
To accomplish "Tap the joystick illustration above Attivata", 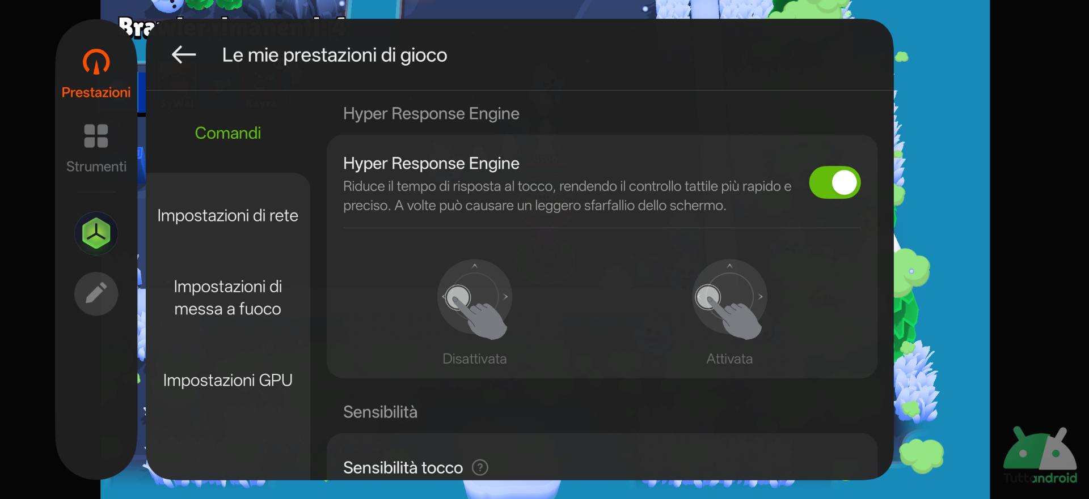I will click(x=729, y=298).
